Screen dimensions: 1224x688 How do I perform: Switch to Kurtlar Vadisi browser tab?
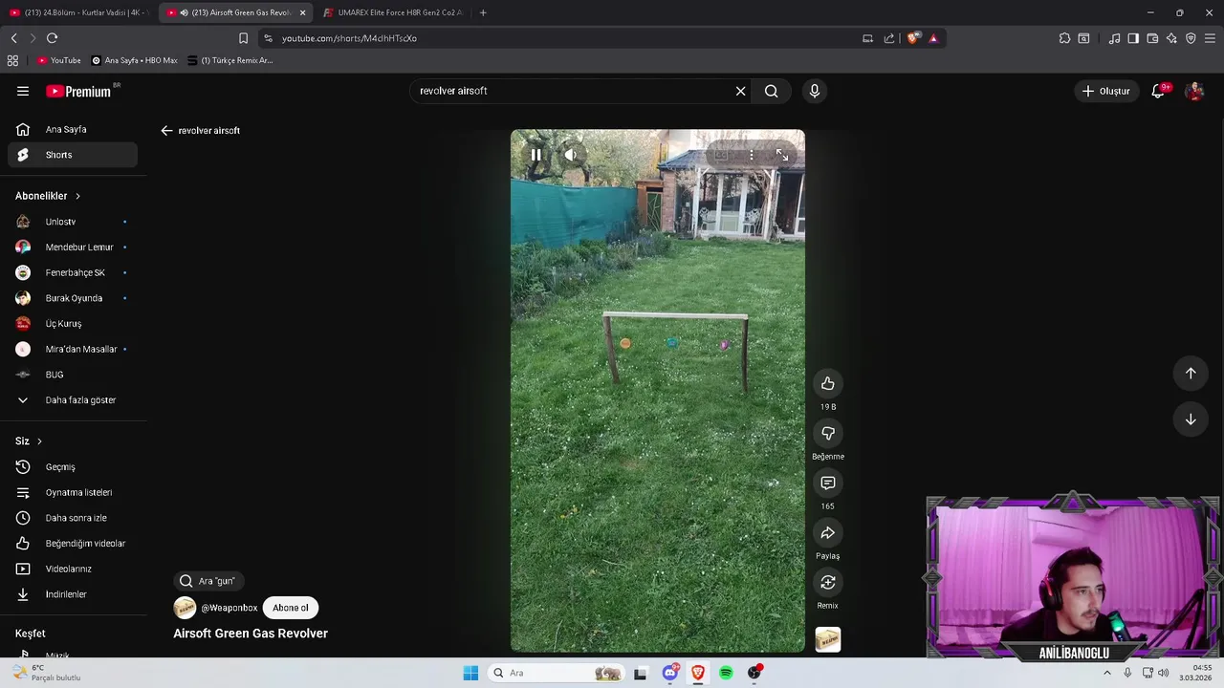tap(78, 12)
